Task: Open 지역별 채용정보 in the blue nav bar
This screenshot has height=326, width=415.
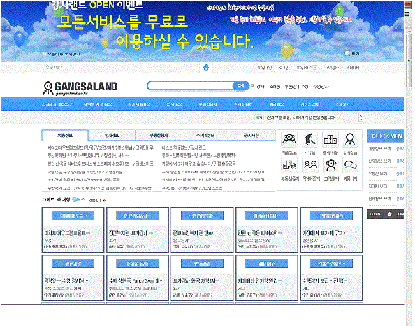Action: [x=98, y=104]
